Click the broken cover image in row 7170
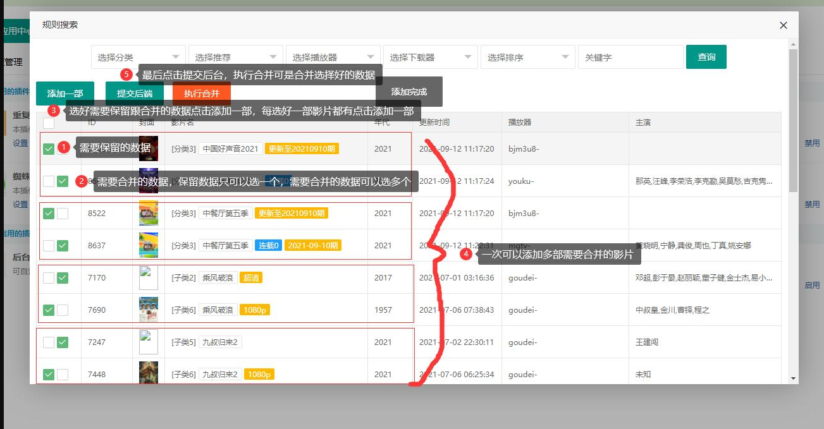824x429 pixels. (x=149, y=277)
